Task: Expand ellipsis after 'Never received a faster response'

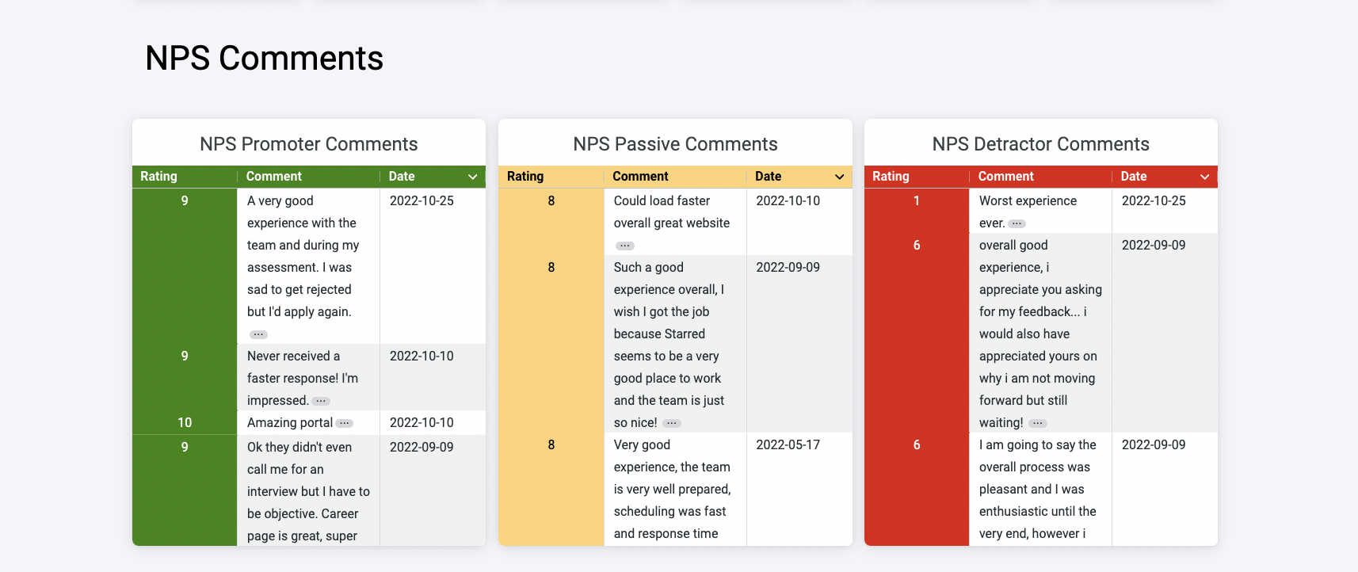Action: point(321,401)
